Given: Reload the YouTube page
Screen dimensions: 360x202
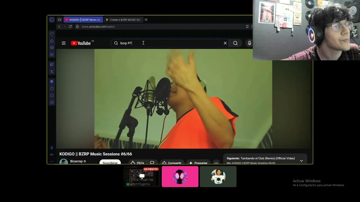Looking at the screenshot, I should [70, 27].
